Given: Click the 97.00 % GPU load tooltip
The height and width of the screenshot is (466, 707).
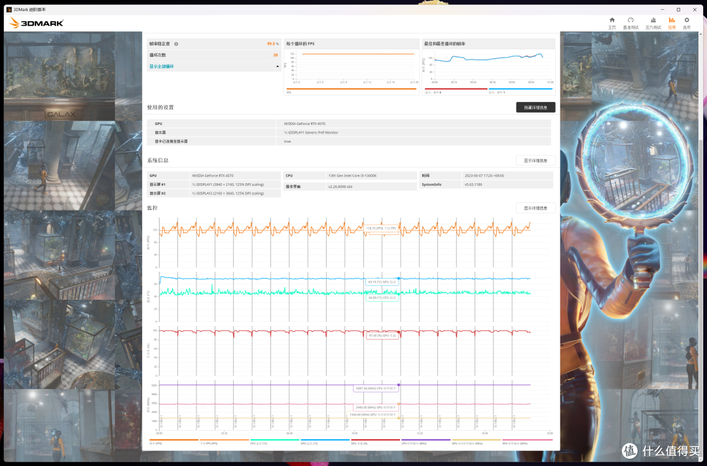Looking at the screenshot, I should [382, 336].
